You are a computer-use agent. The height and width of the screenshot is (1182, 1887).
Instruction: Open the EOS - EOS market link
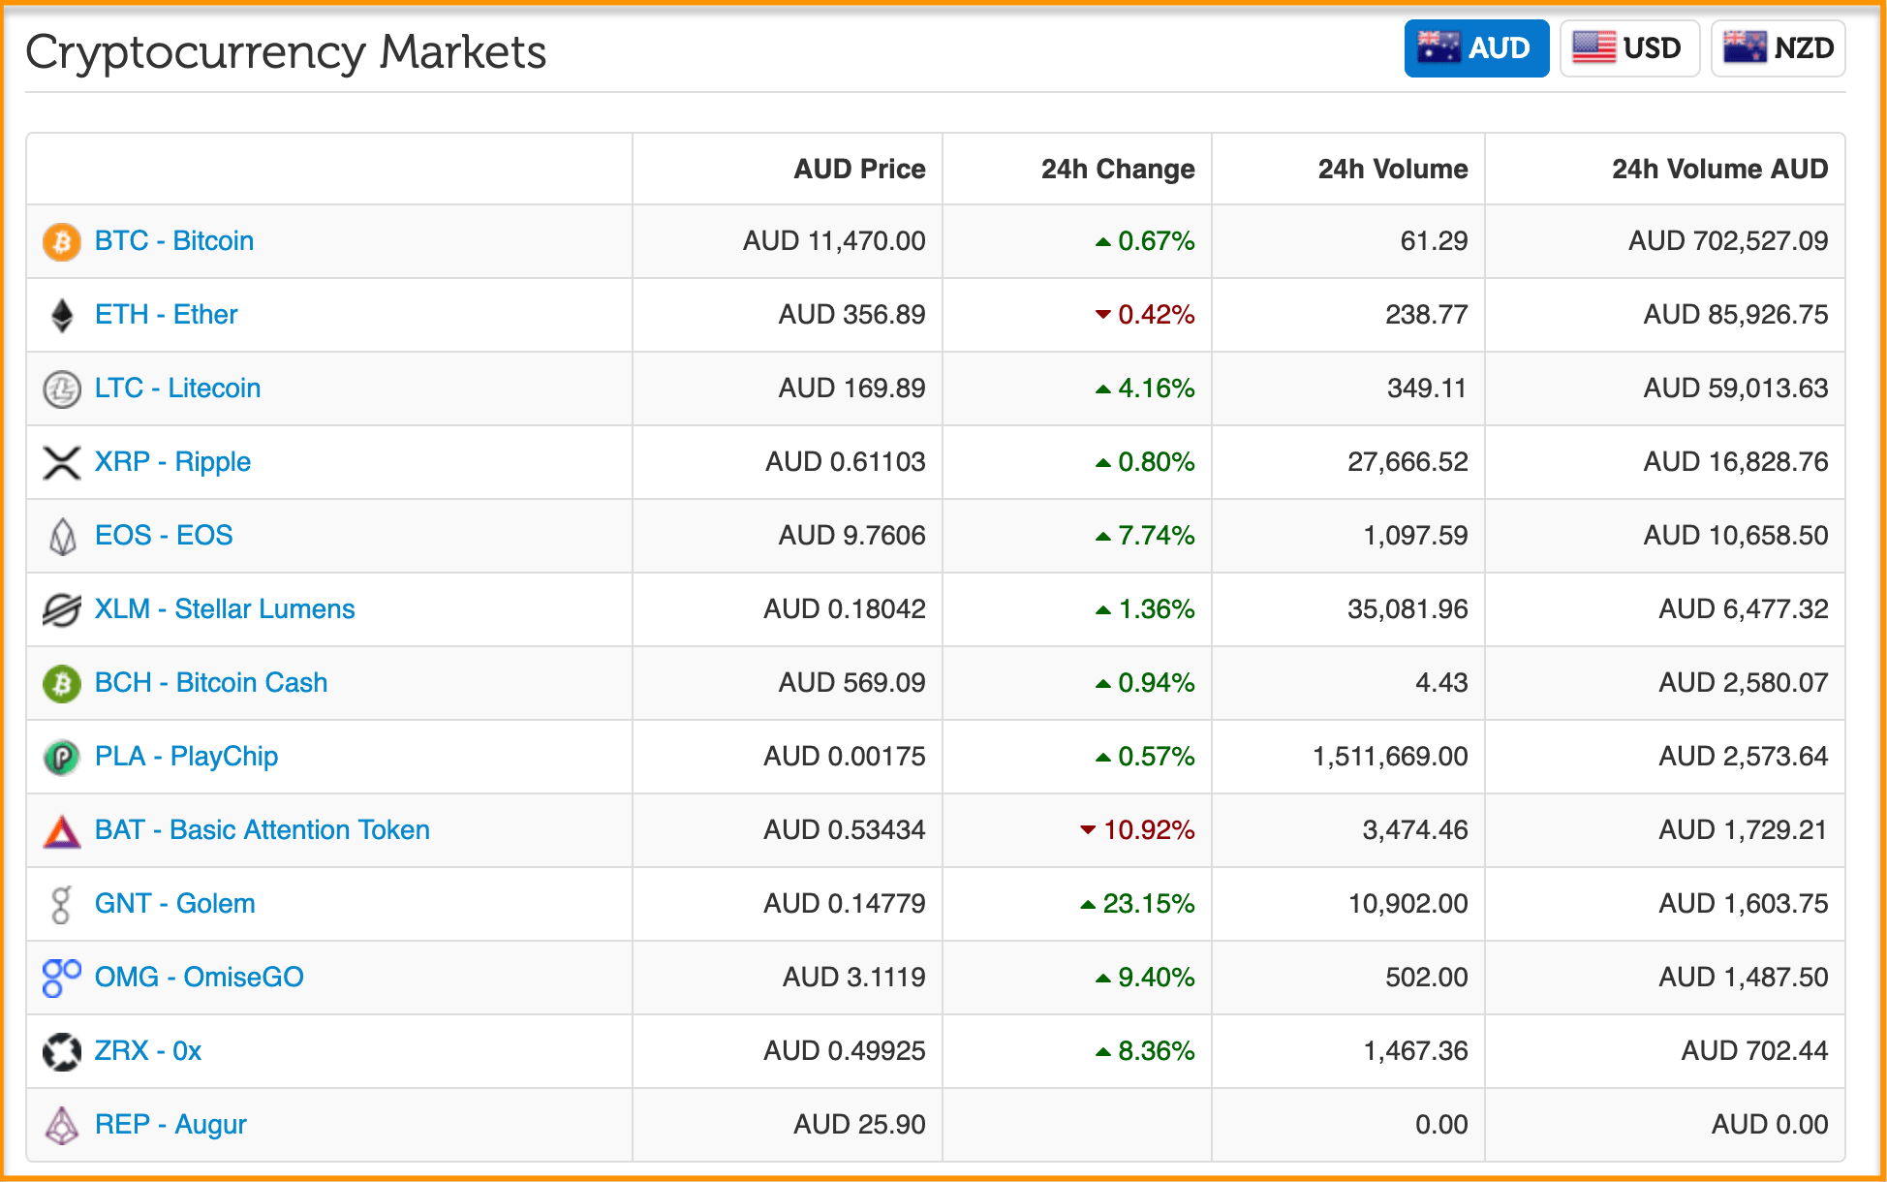pos(164,535)
